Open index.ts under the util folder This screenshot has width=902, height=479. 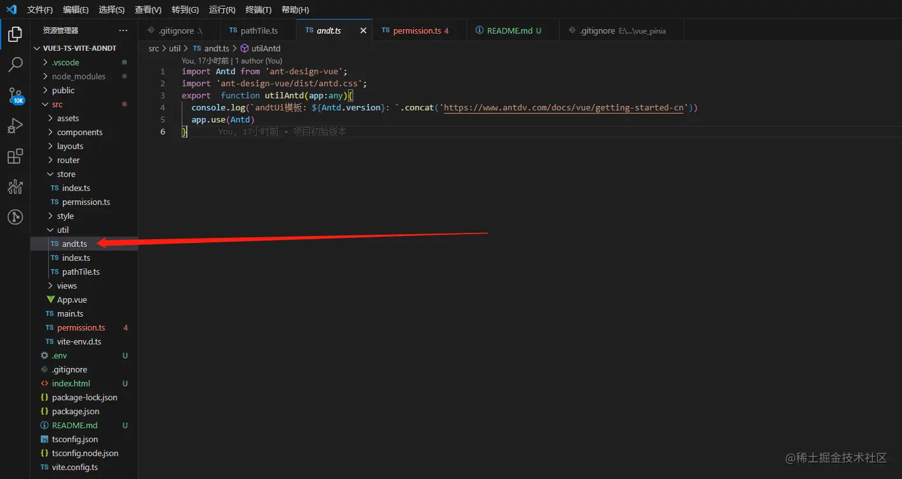[76, 258]
